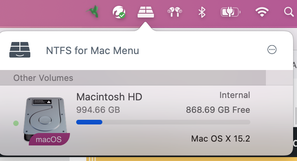The image size is (297, 161).
Task: Open the ellipsis more options menu
Action: [272, 49]
